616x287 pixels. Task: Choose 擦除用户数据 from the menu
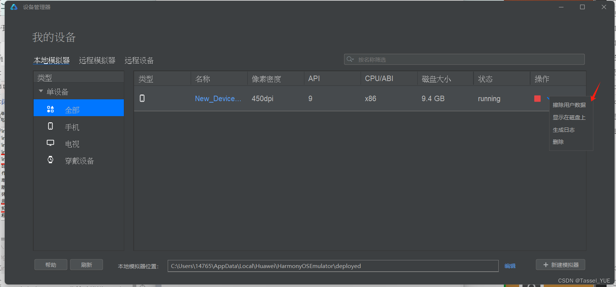click(x=569, y=105)
